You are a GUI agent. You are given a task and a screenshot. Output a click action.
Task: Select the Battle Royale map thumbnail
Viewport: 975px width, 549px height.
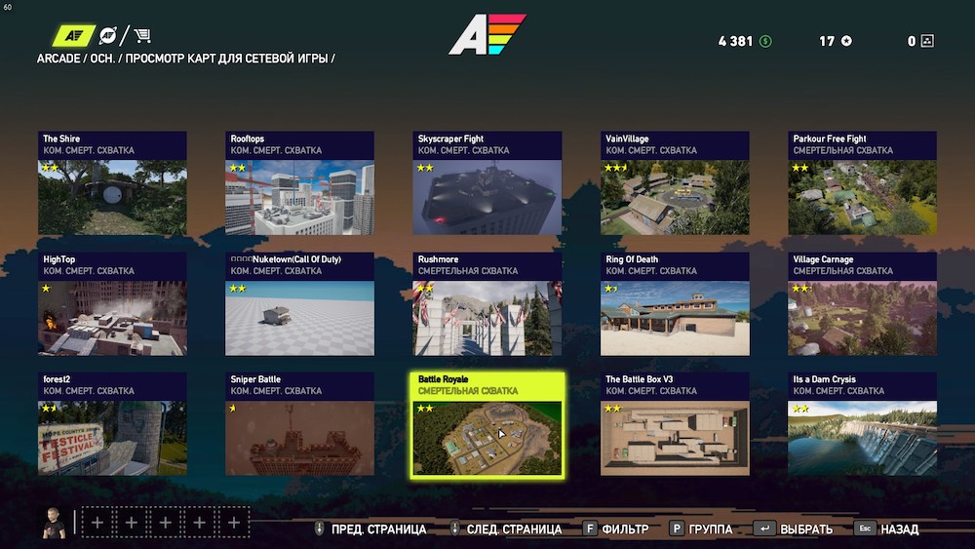(x=487, y=425)
